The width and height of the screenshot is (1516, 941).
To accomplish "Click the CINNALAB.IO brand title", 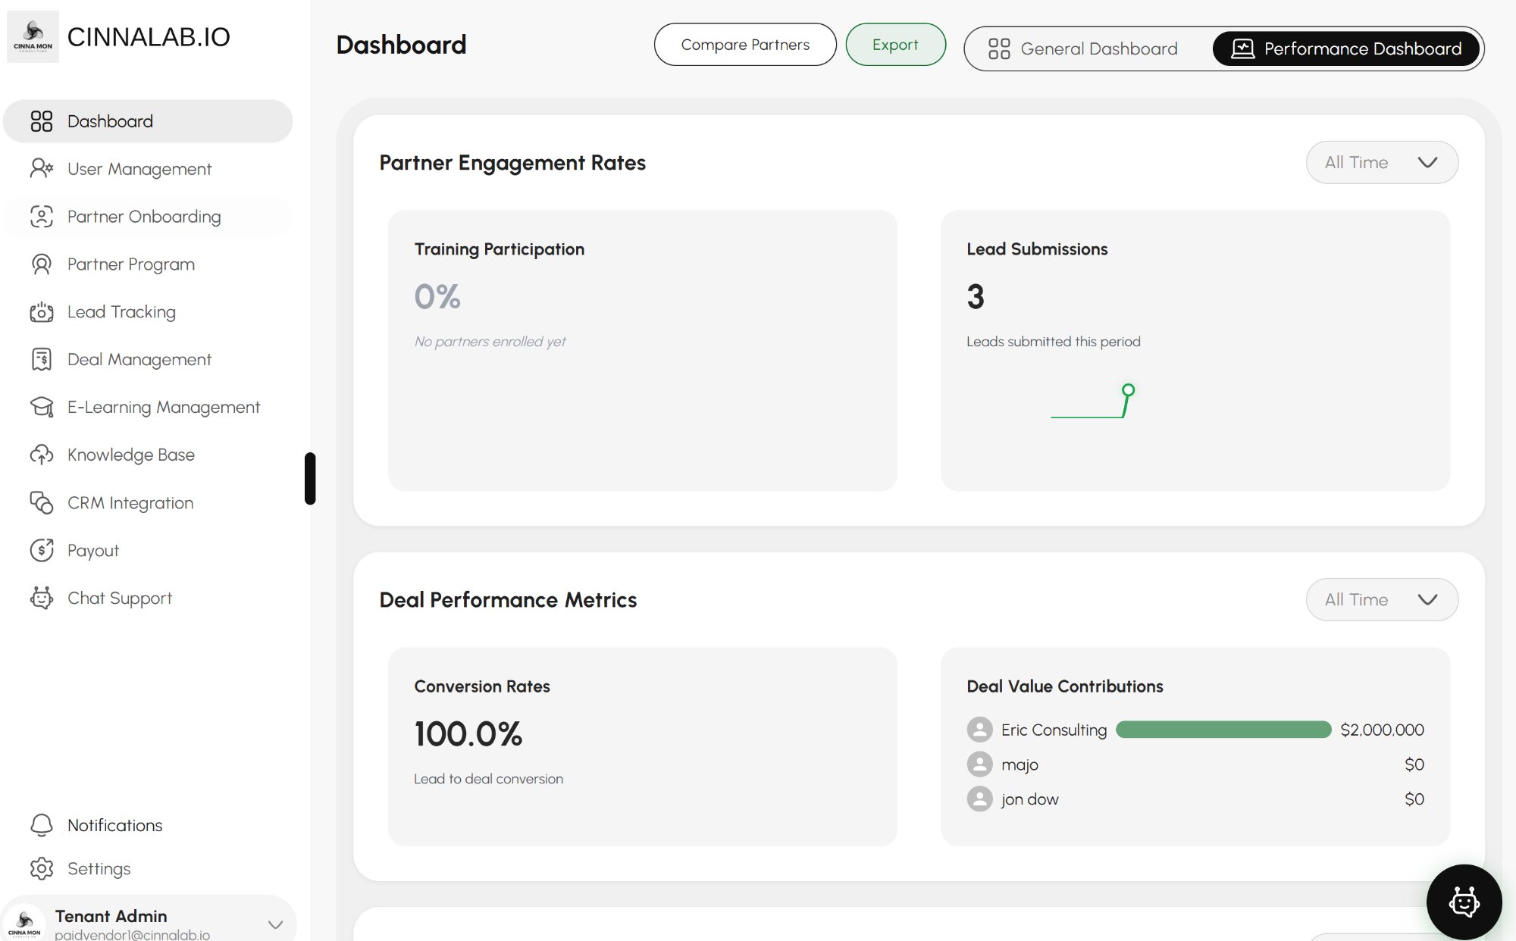I will (149, 36).
